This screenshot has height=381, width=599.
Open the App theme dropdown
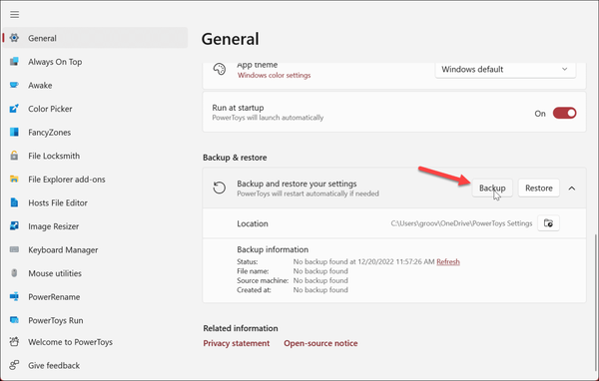click(505, 70)
